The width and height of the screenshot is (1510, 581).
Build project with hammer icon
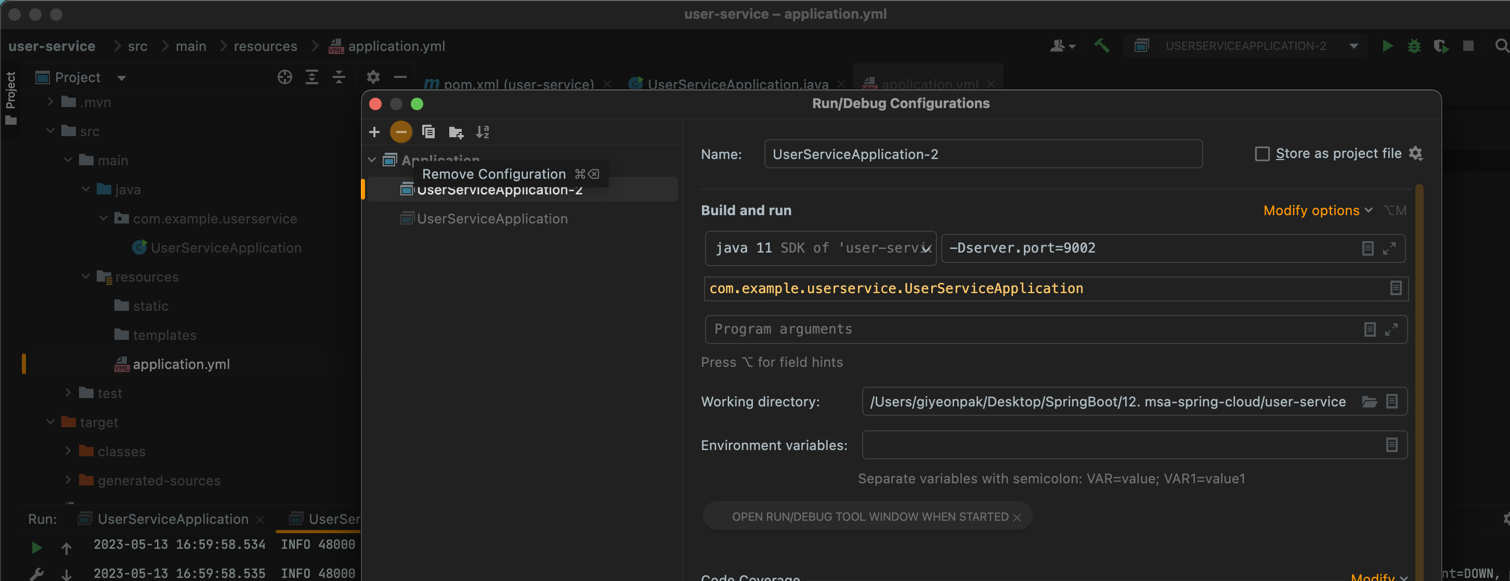[x=1101, y=46]
